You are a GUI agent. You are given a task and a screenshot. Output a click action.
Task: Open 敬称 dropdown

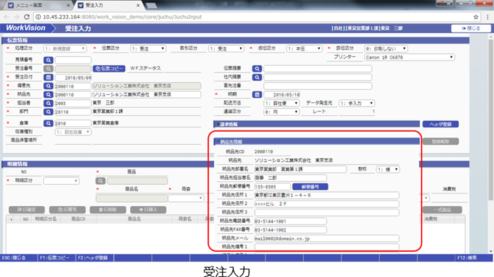tap(388, 170)
